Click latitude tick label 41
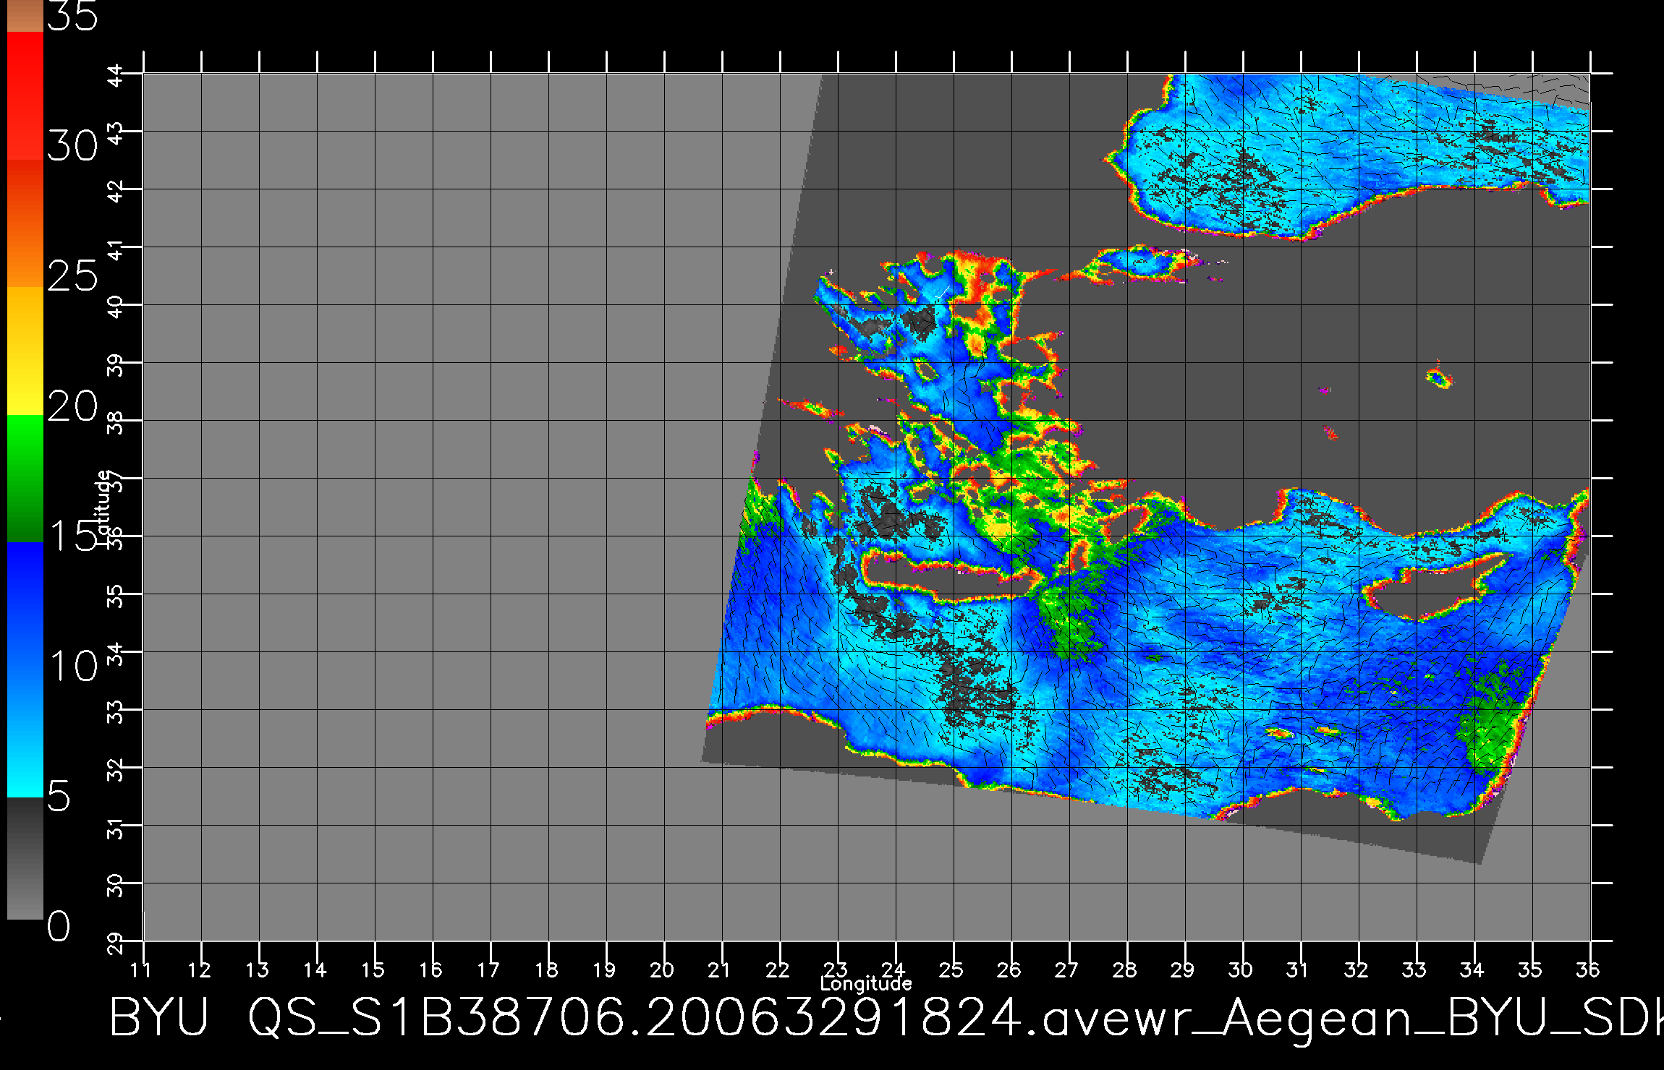1664x1070 pixels. 116,251
